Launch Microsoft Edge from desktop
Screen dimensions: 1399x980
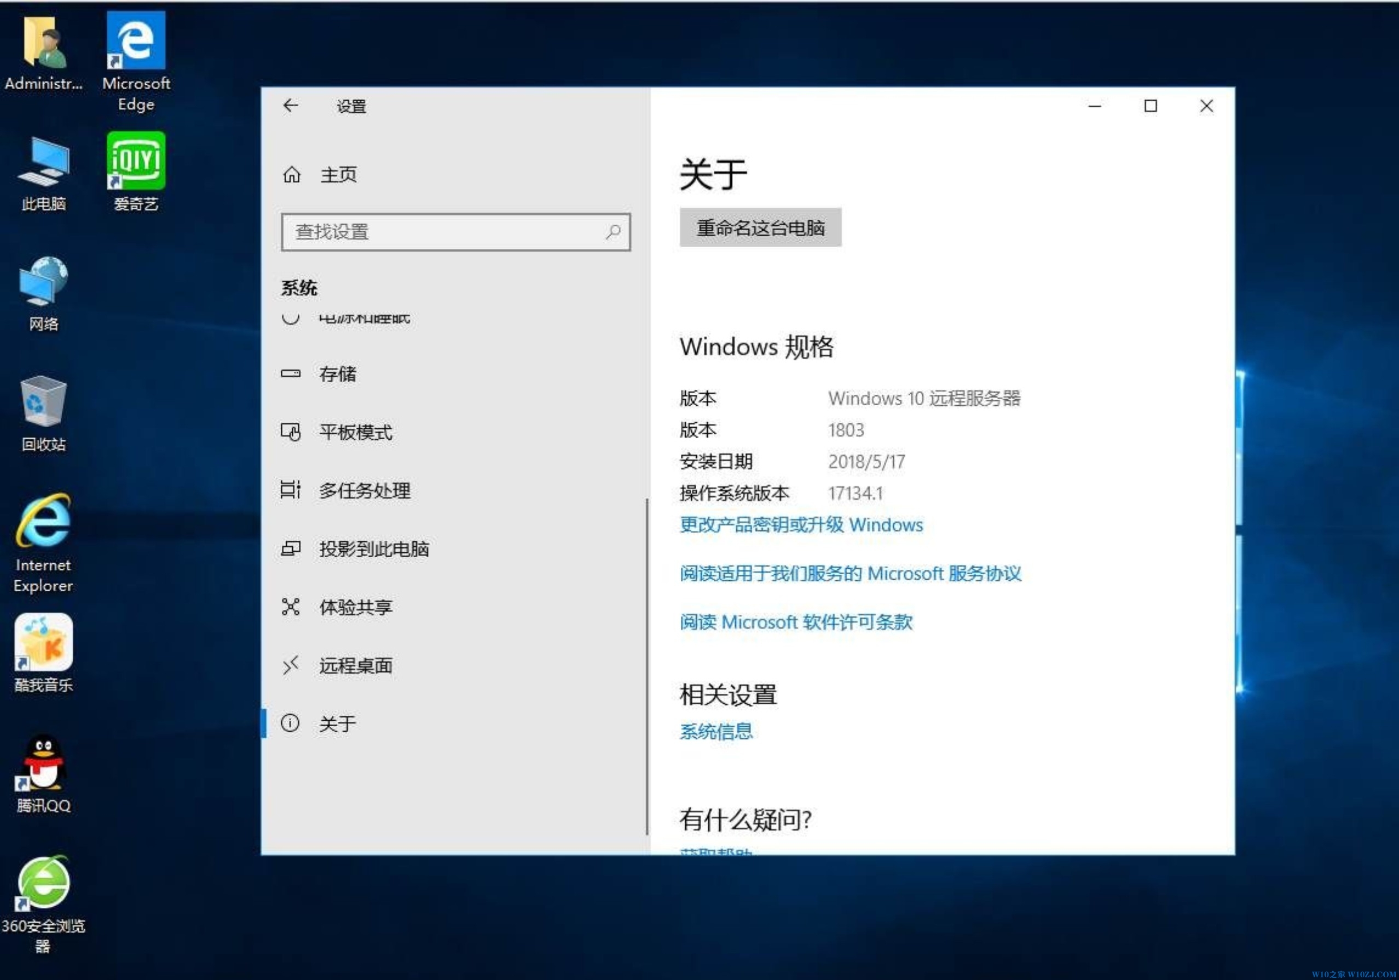click(136, 61)
